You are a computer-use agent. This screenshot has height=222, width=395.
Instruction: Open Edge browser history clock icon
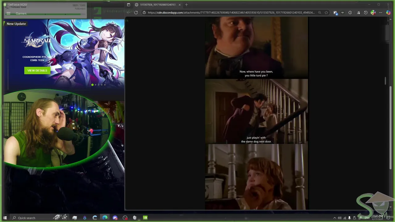[x=366, y=13]
